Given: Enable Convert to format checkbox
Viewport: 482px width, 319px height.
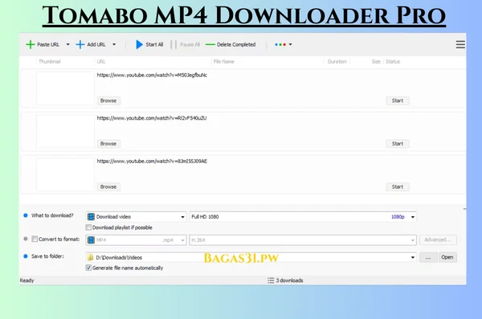Looking at the screenshot, I should tap(35, 239).
